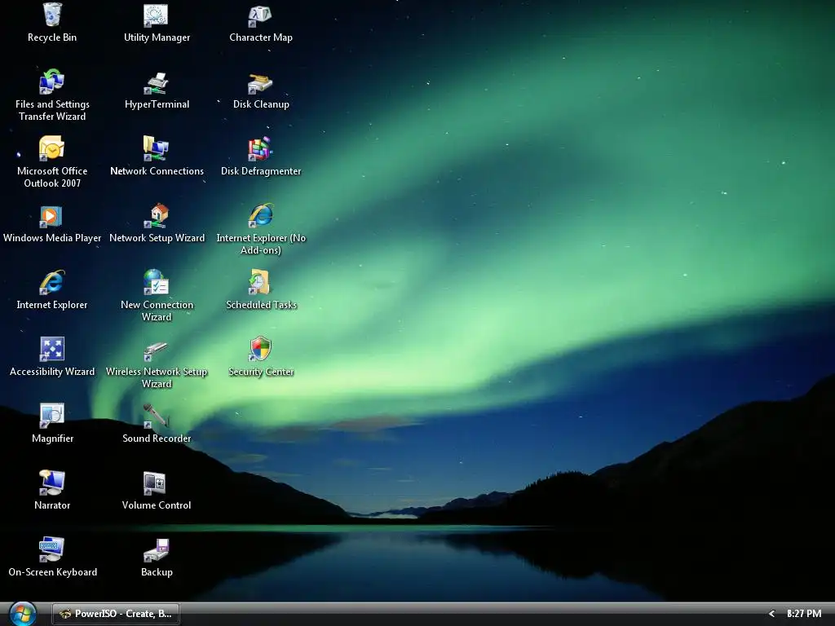The image size is (835, 626).
Task: Select Microsoft Office Outlook 2007 shortcut
Action: 51,148
